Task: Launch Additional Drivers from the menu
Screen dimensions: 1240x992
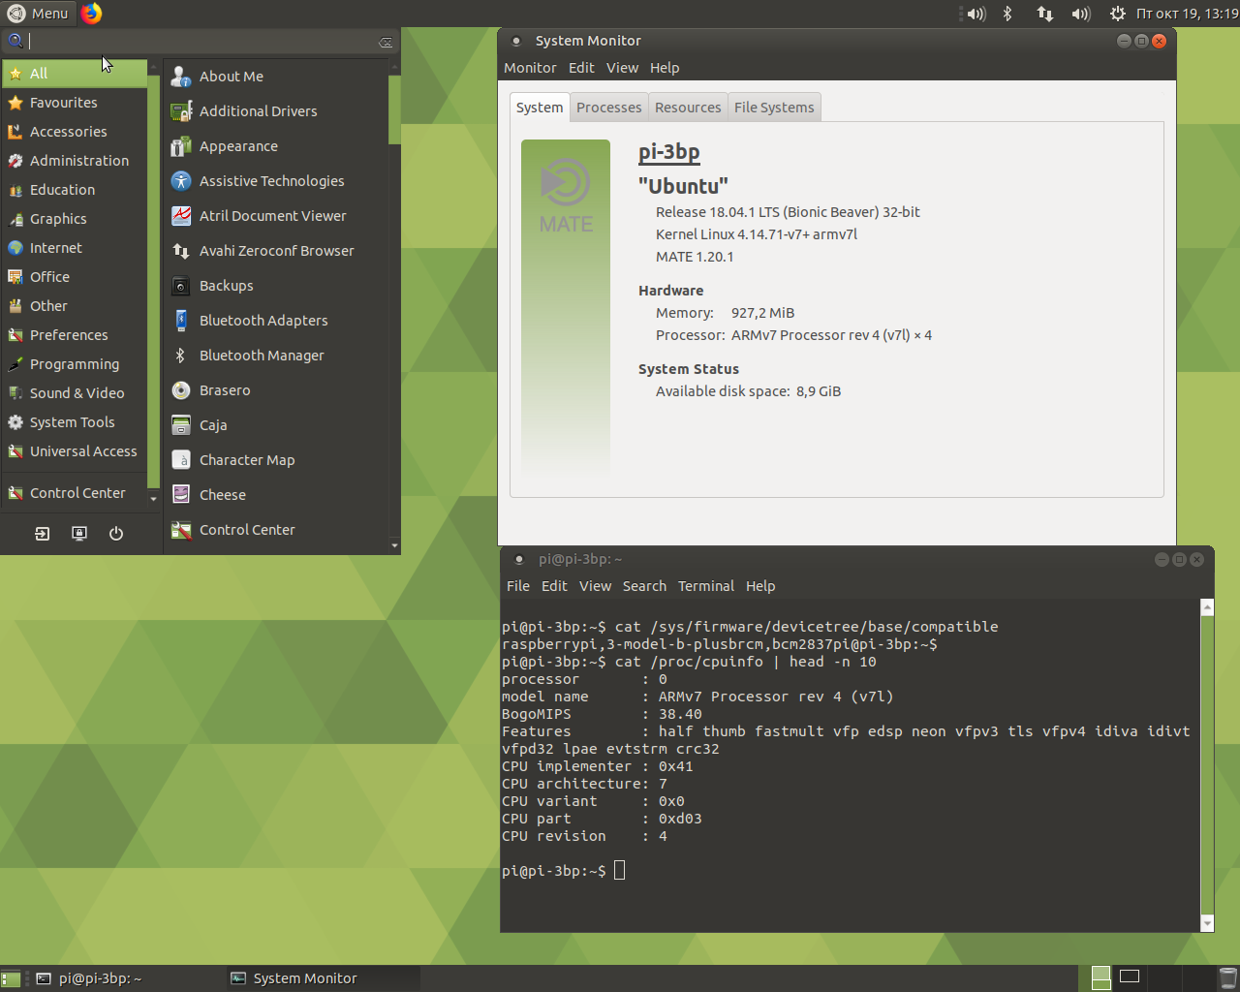Action: click(276, 111)
